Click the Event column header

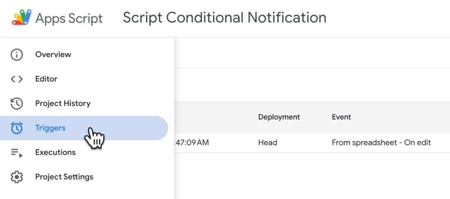pos(341,117)
